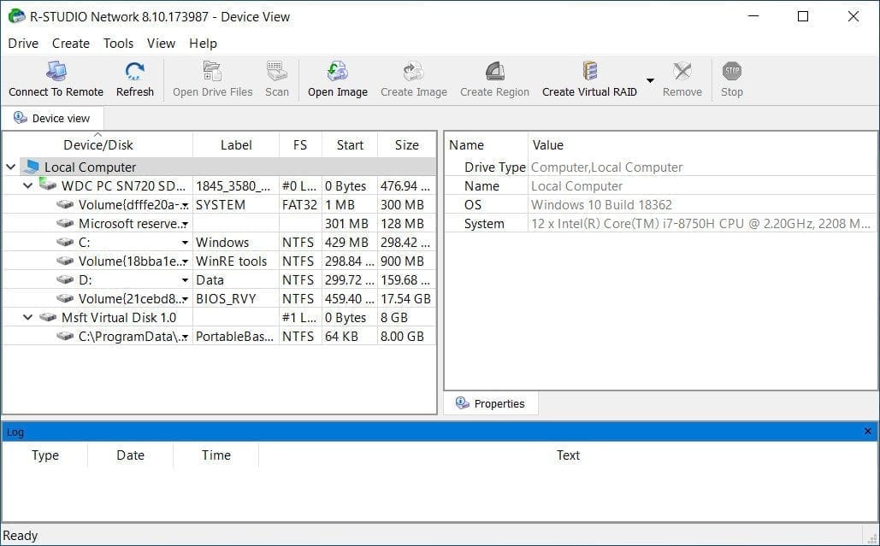
Task: Select the Properties tab
Action: tap(491, 403)
